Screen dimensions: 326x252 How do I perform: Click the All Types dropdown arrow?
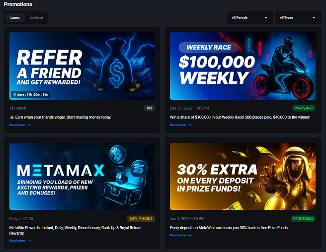(314, 18)
